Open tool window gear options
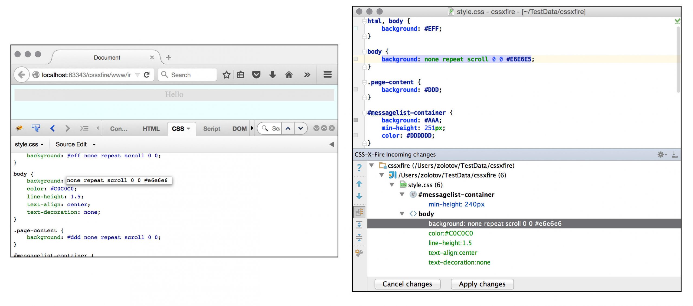 [662, 155]
